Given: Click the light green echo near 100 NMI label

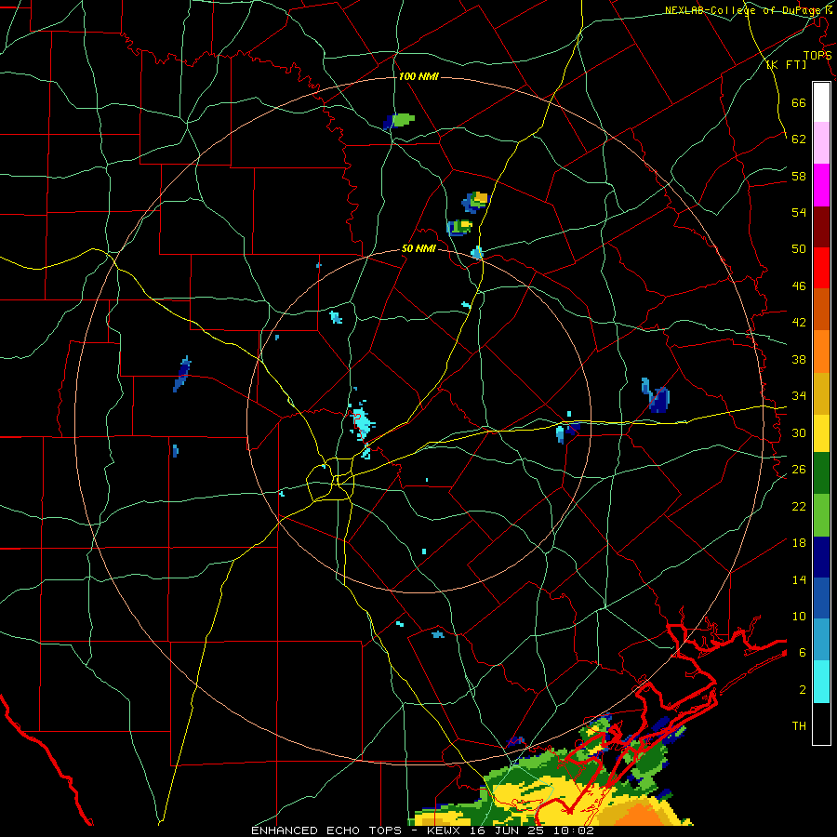Looking at the screenshot, I should click(404, 120).
